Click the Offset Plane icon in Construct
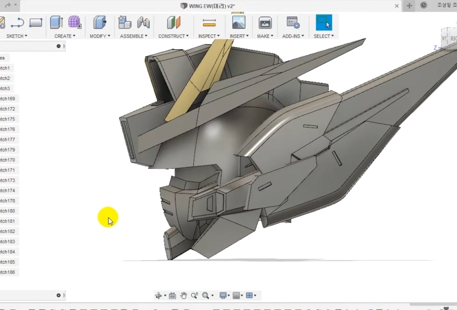 (173, 23)
